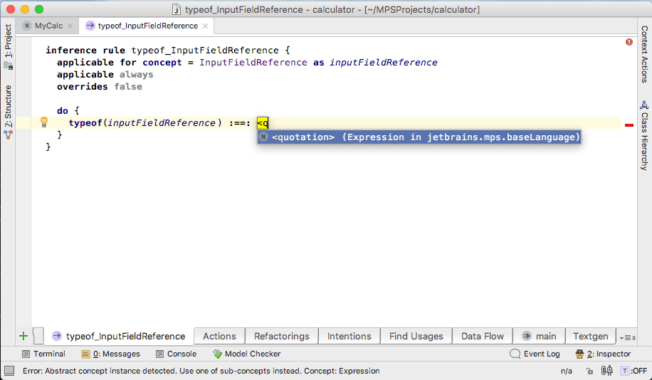Toggle the overrides false value

point(128,87)
